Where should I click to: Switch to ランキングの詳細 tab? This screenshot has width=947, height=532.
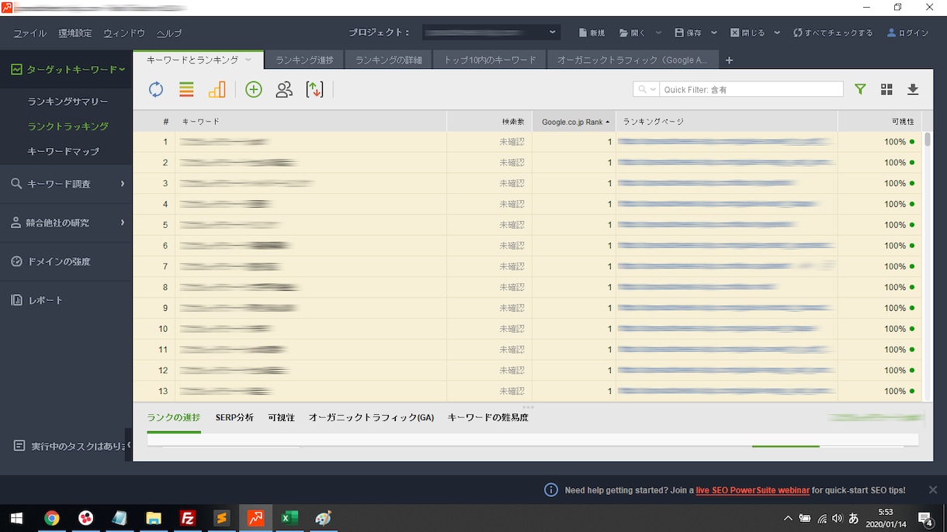pyautogui.click(x=389, y=60)
